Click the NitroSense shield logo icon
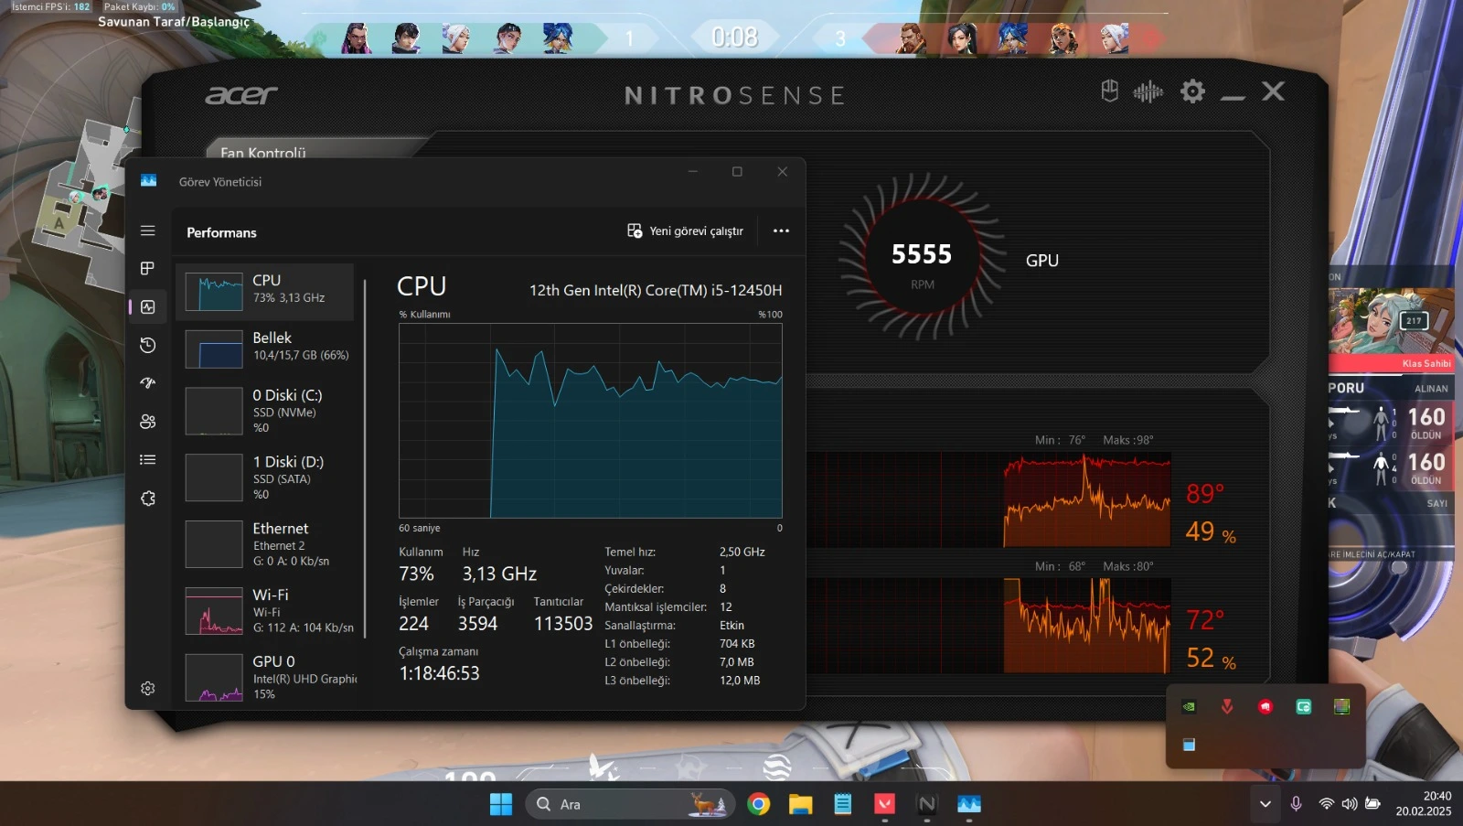This screenshot has width=1463, height=826. tap(1110, 91)
